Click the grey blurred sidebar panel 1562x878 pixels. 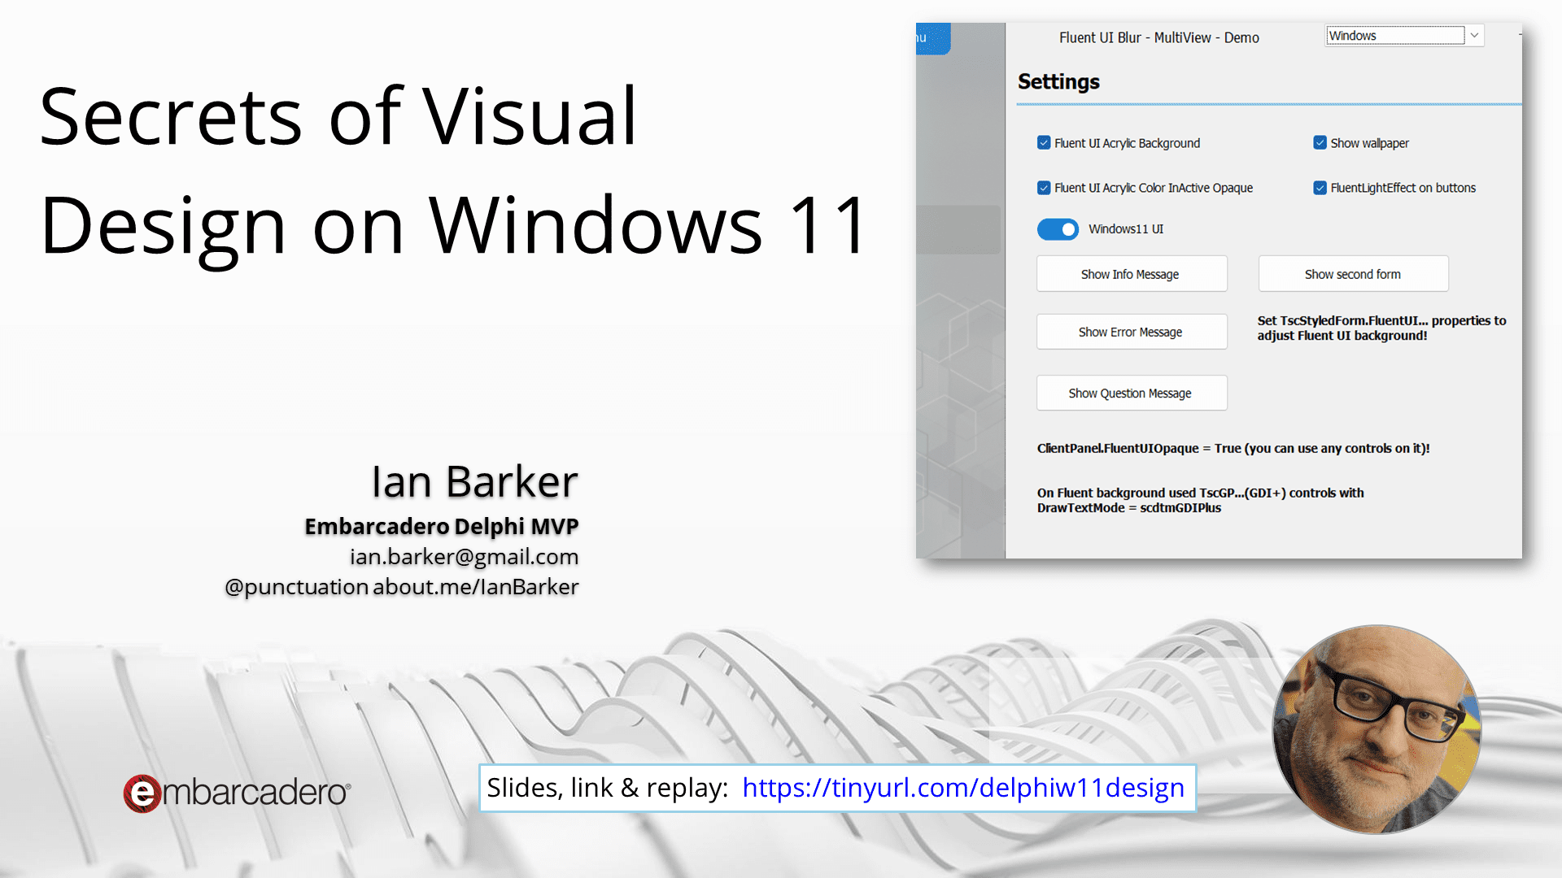(x=961, y=325)
